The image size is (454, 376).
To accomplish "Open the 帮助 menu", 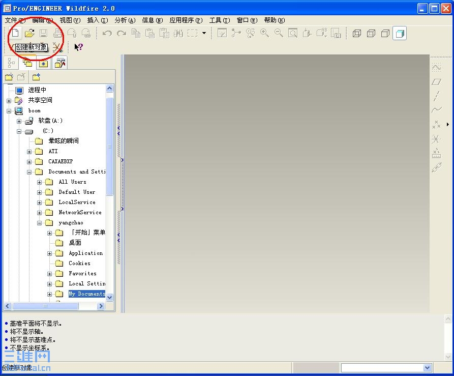I will point(274,20).
